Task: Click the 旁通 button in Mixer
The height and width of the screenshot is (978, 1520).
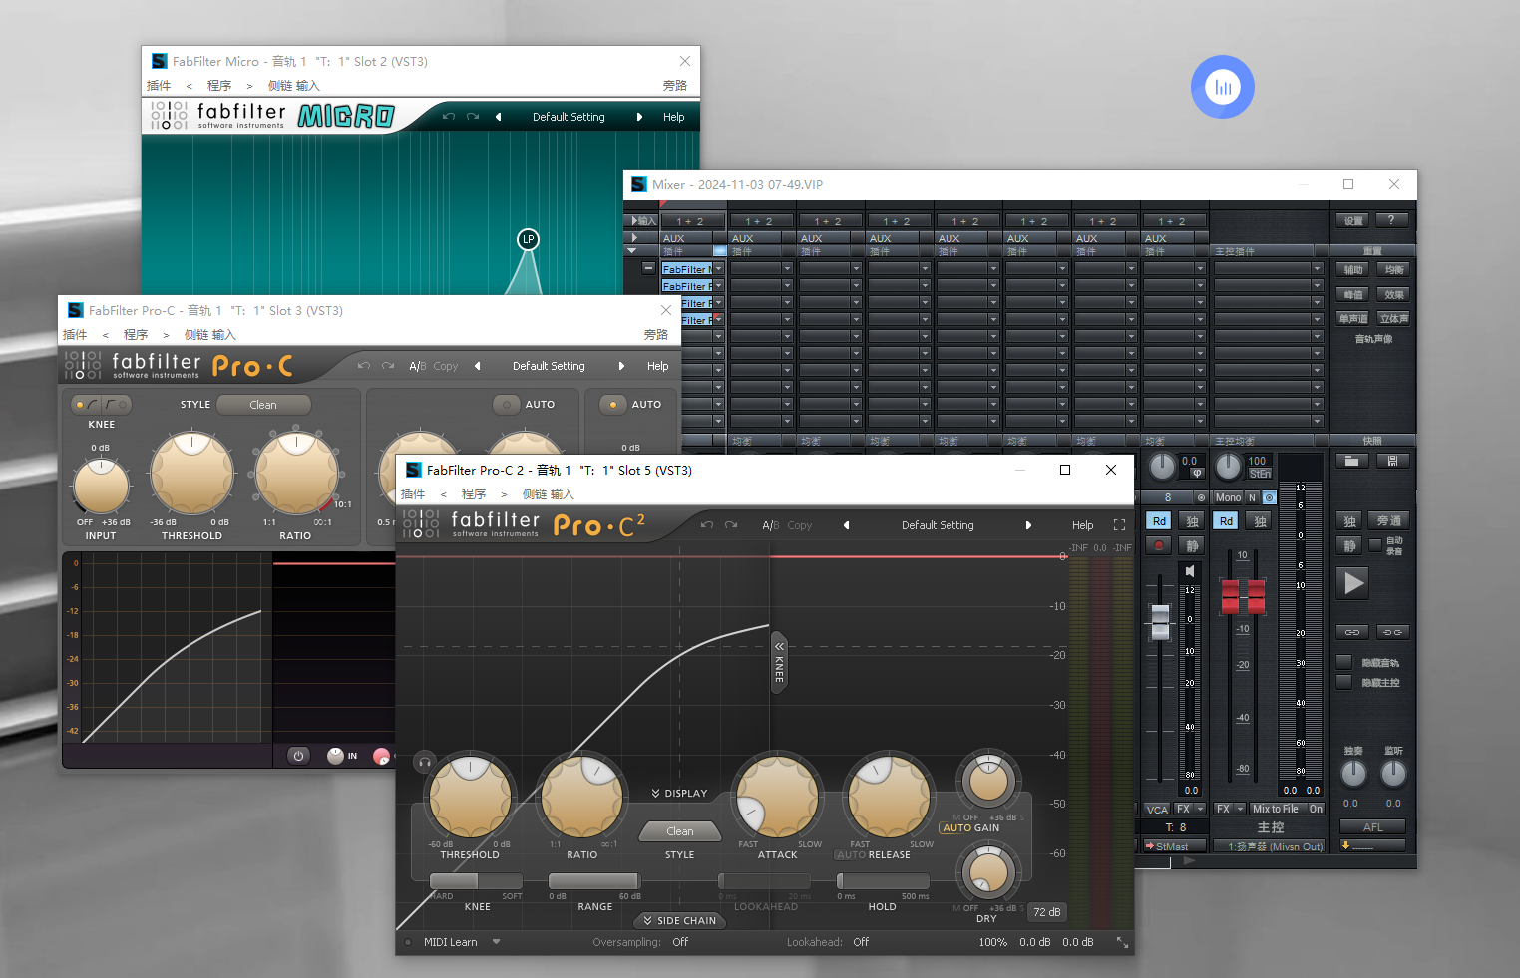Action: tap(1389, 521)
